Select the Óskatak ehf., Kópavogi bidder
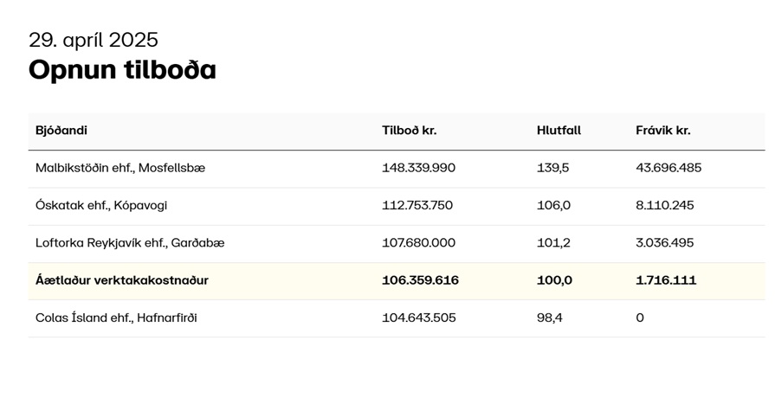Screen dimensions: 775x398 [x=101, y=205]
